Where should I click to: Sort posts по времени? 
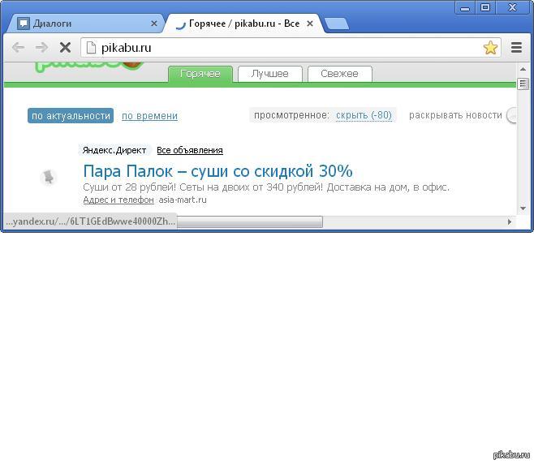(x=149, y=116)
